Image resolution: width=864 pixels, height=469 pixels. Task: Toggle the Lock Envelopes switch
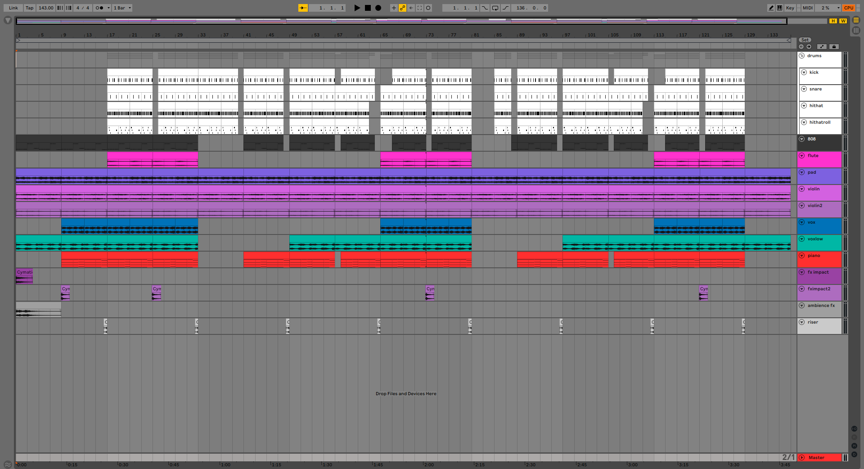pos(834,46)
